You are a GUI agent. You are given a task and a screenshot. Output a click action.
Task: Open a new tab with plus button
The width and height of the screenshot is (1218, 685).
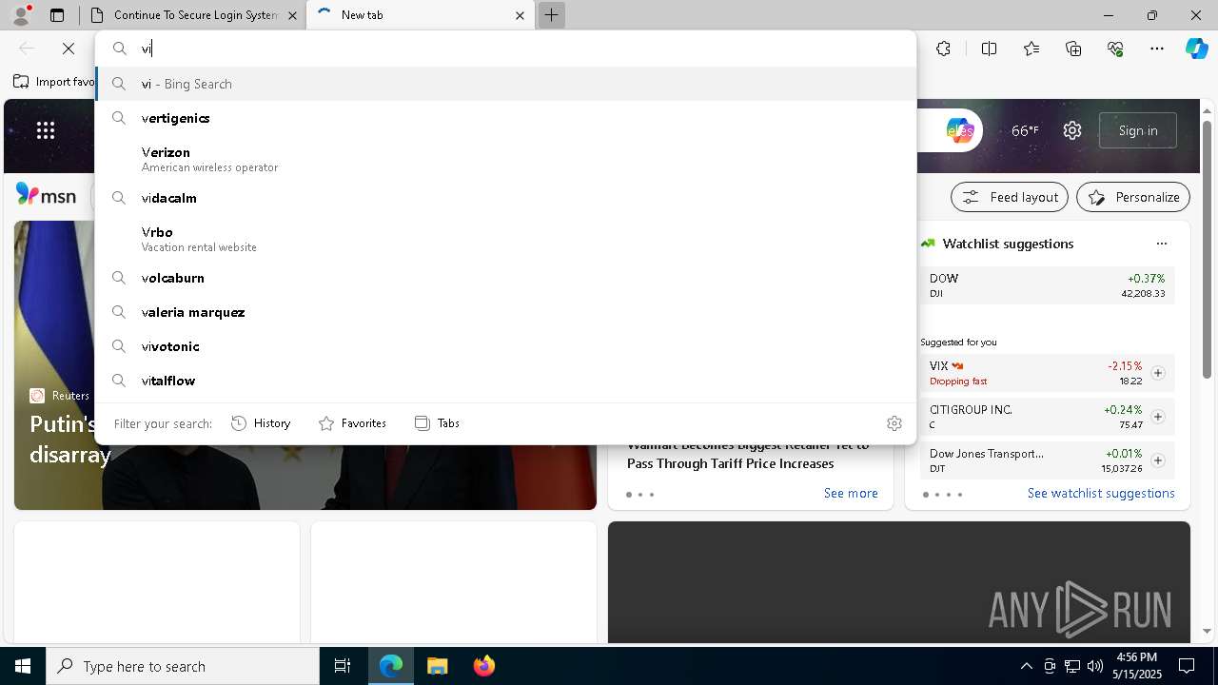[551, 15]
